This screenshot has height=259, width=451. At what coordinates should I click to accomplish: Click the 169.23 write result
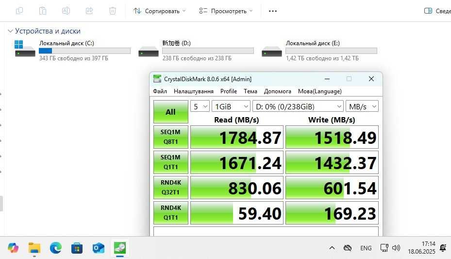[332, 213]
